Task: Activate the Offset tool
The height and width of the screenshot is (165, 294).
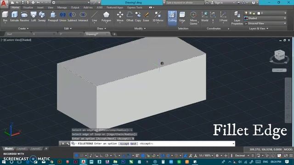Action: click(130, 16)
